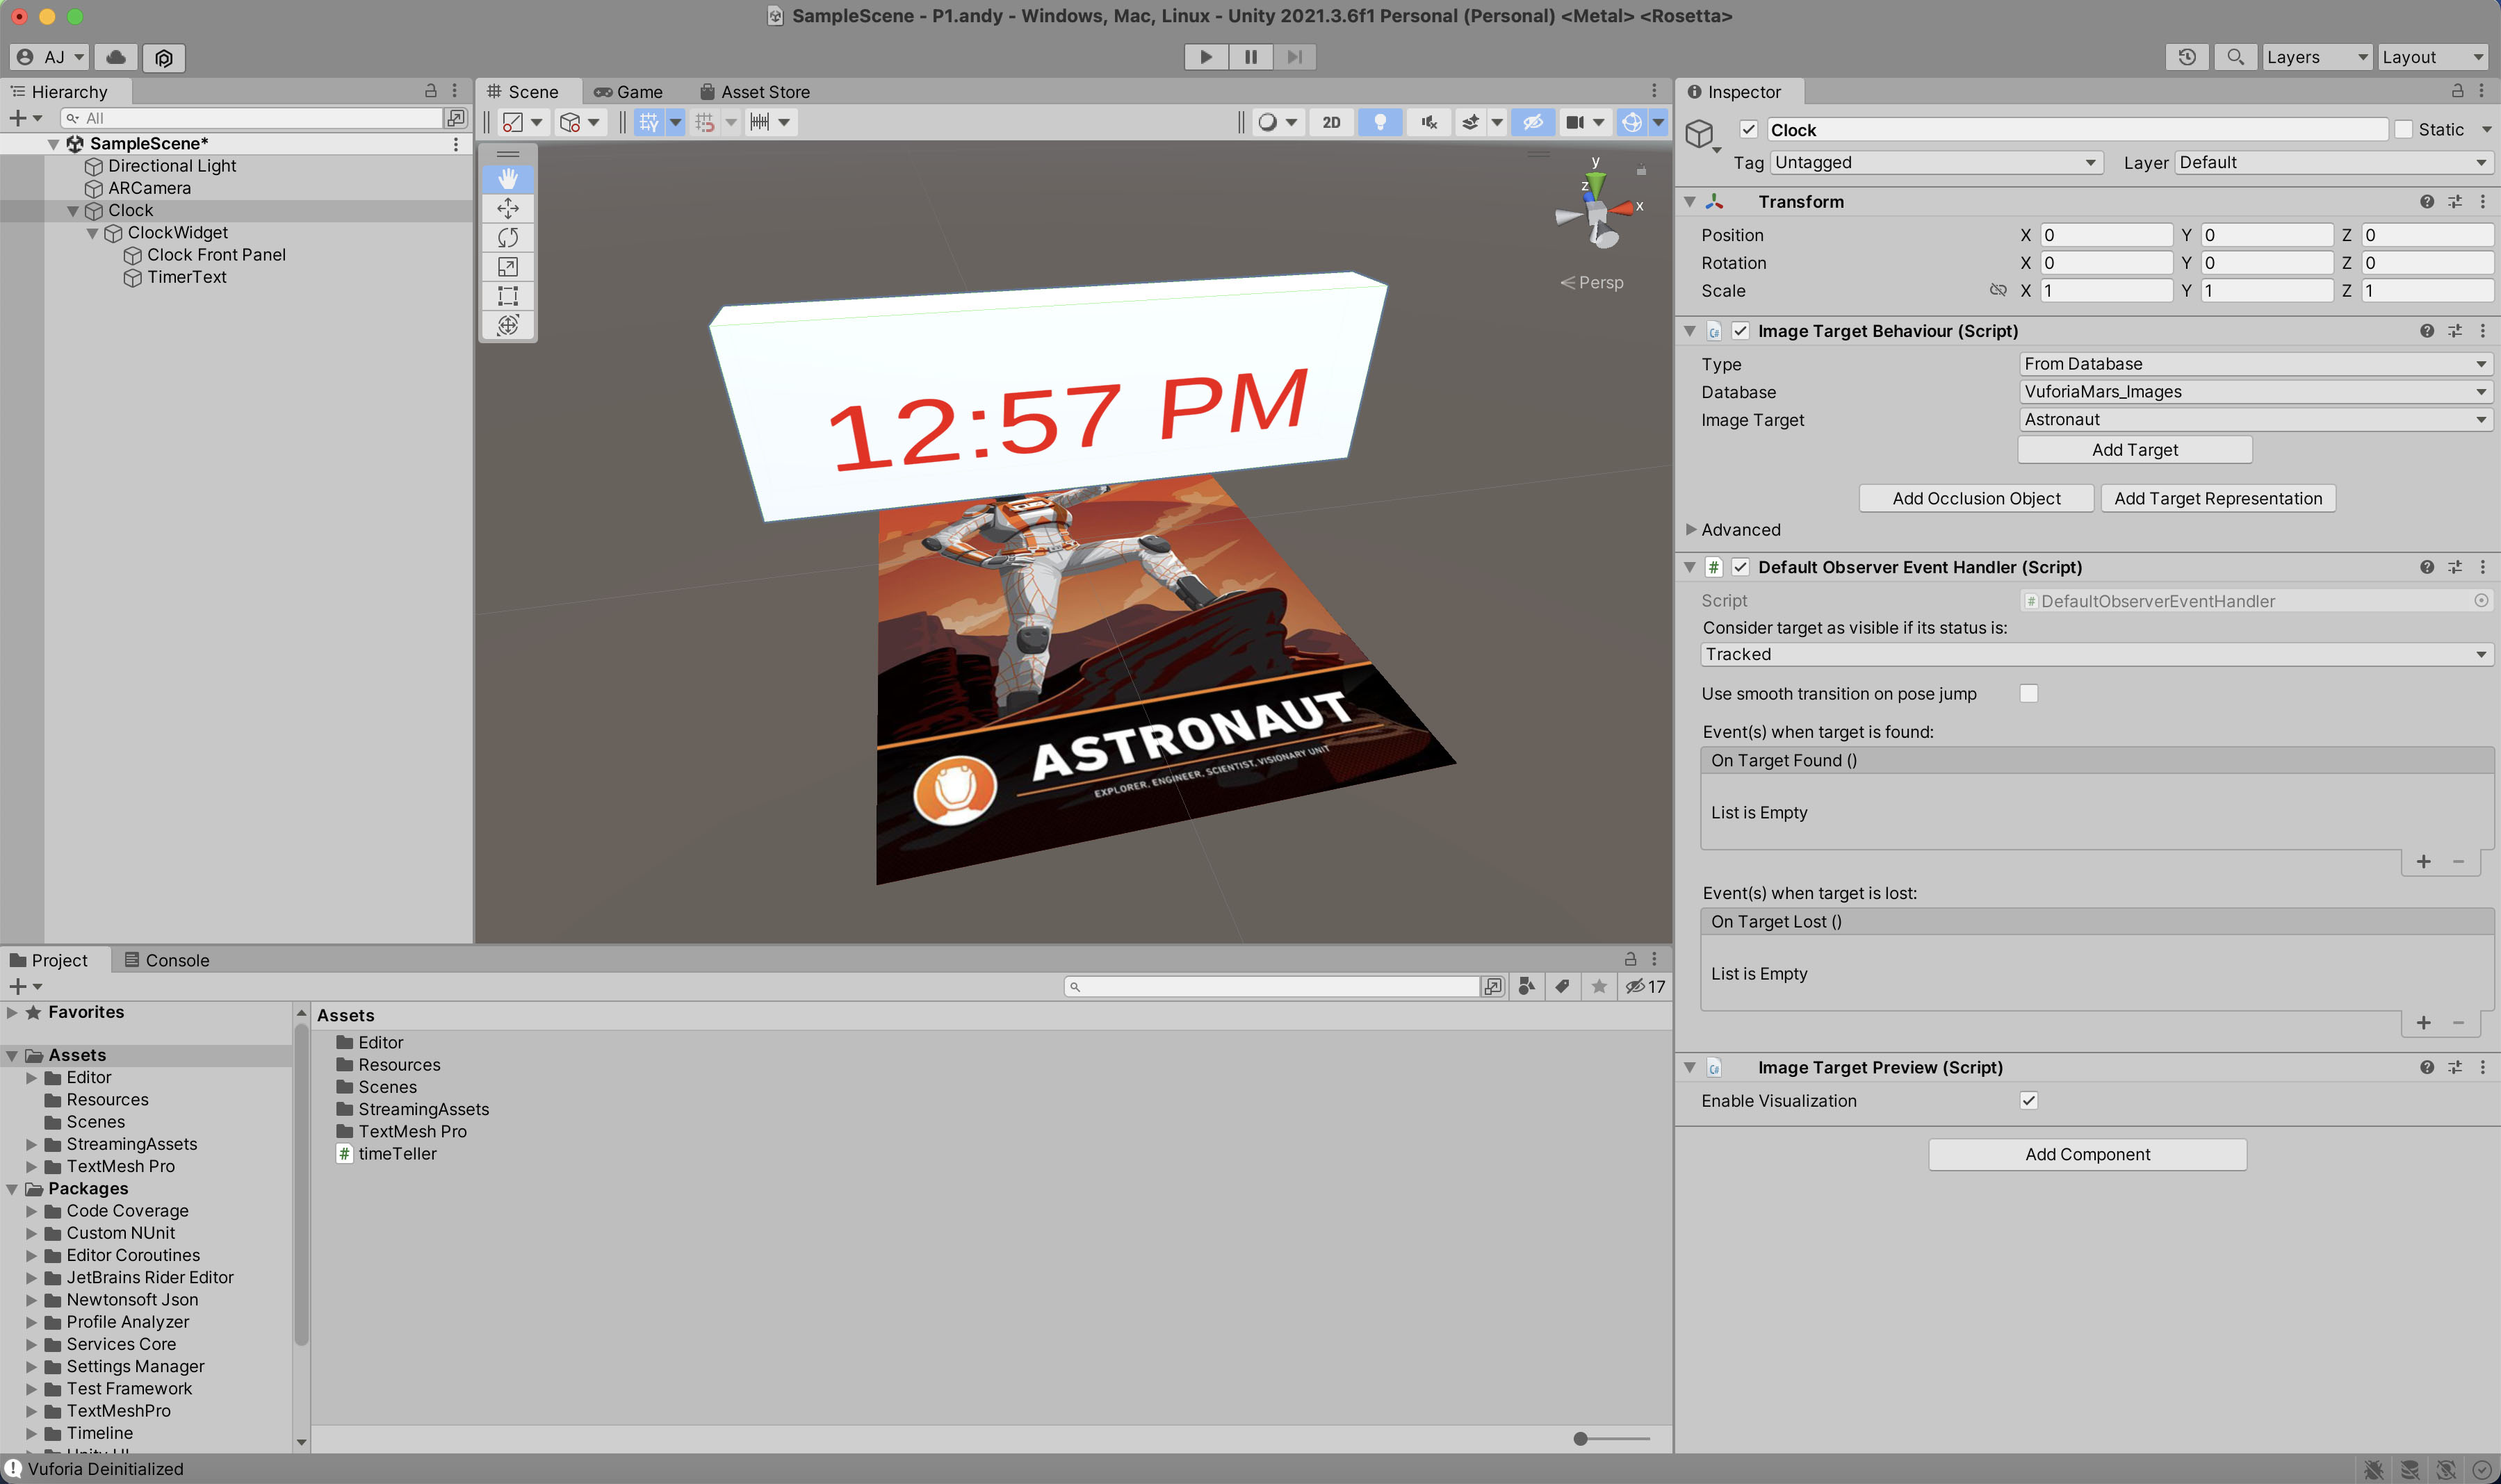2501x1484 pixels.
Task: Click Search by Type icon in Project
Action: [x=1526, y=987]
